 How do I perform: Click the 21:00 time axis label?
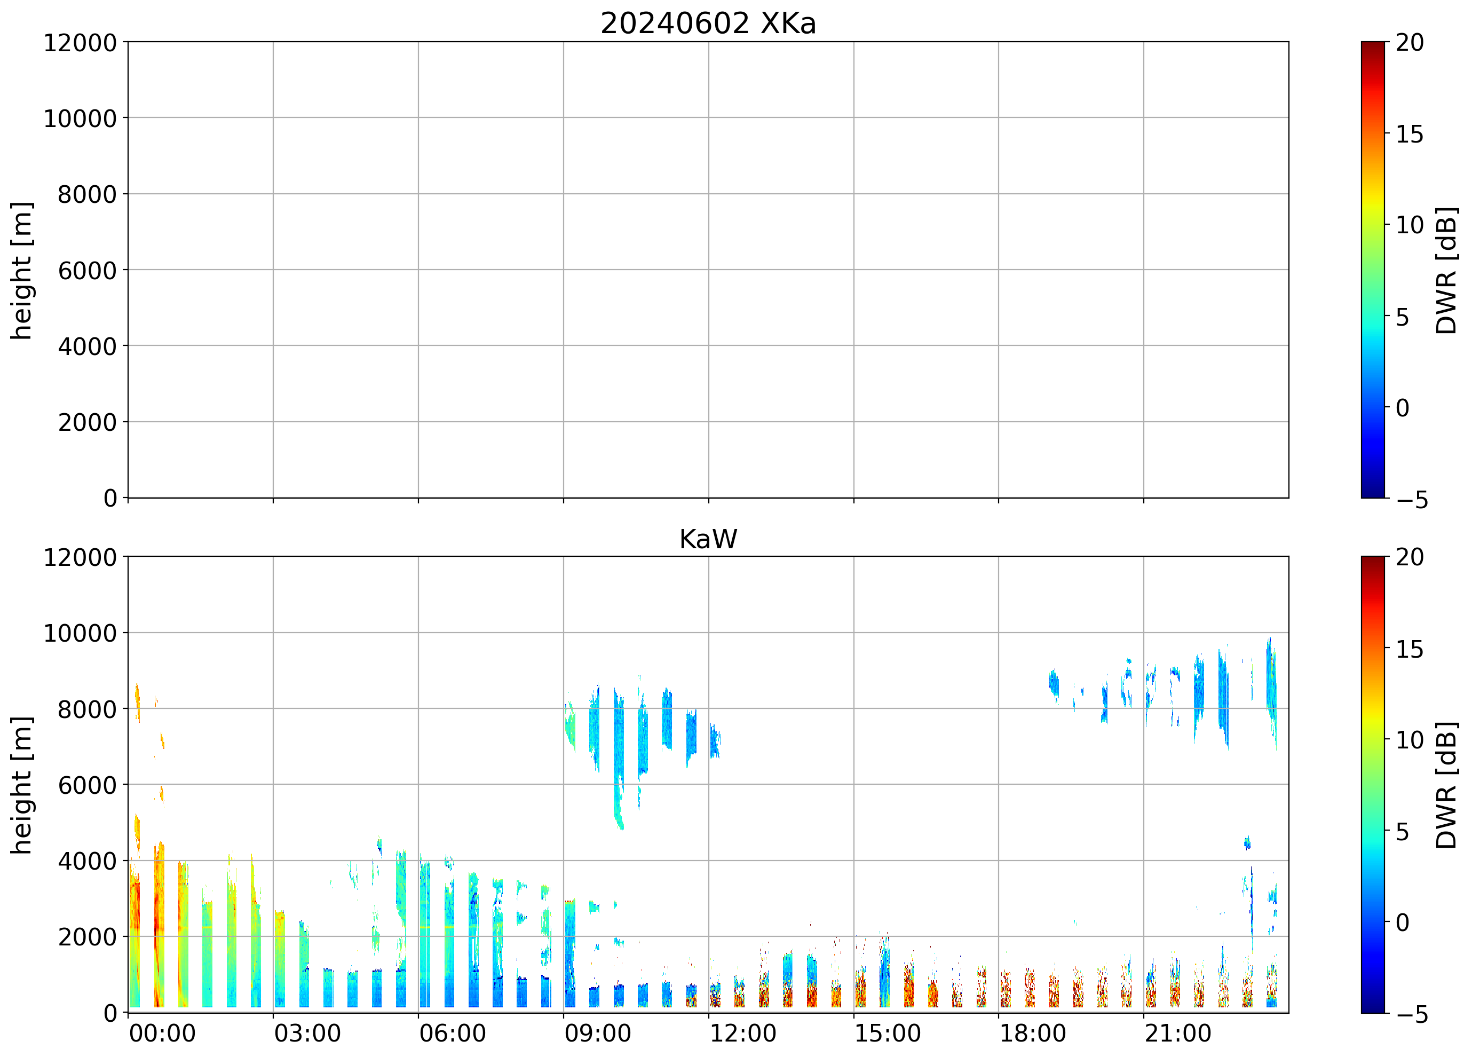(x=1177, y=1033)
